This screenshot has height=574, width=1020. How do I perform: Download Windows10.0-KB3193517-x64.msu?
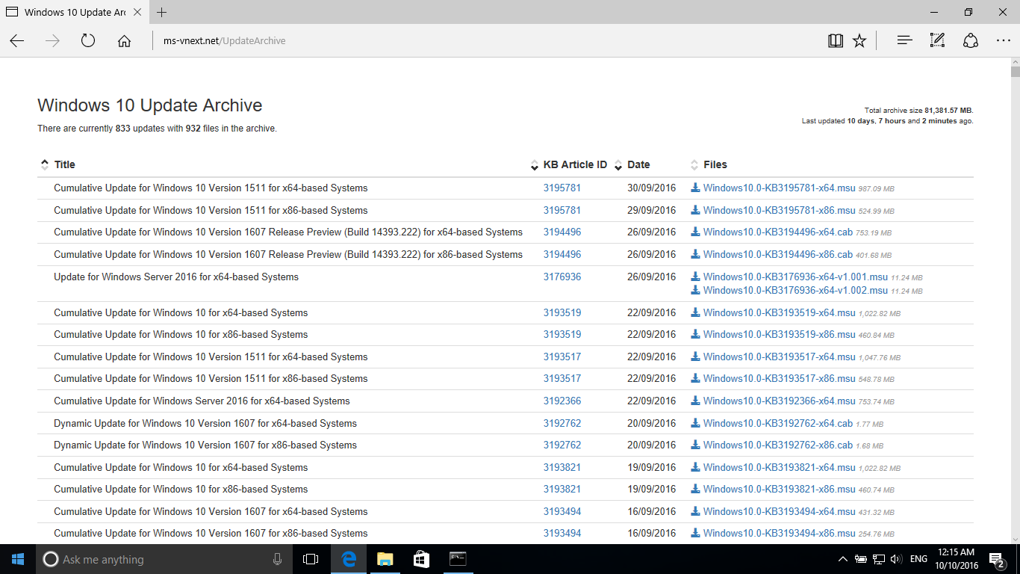[x=779, y=357]
